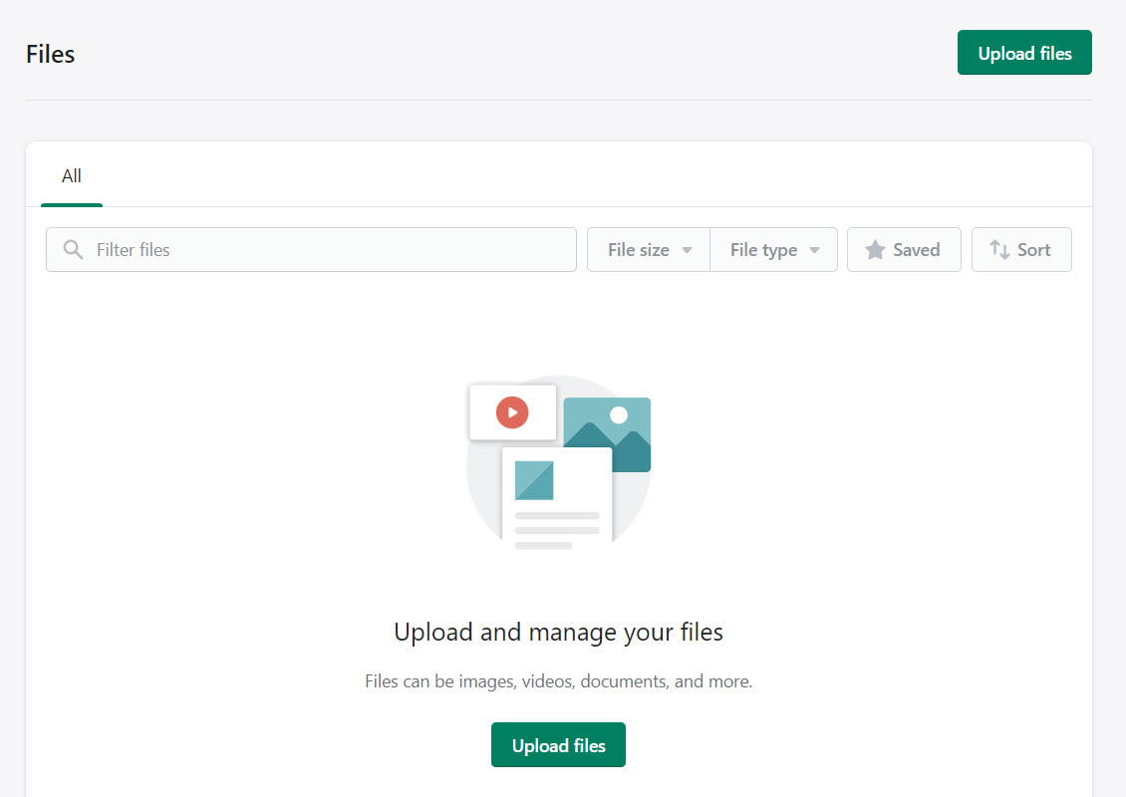Focus the Filter files search field
The height and width of the screenshot is (797, 1126).
[311, 250]
